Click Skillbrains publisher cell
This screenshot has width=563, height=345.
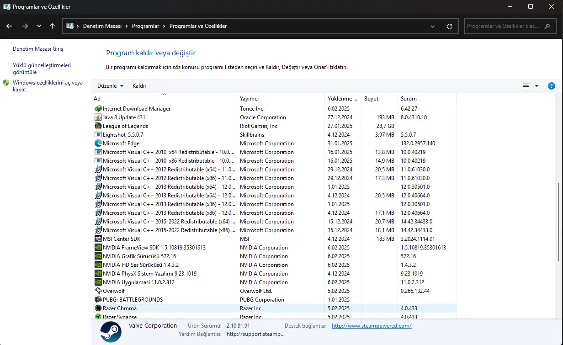[x=253, y=135]
